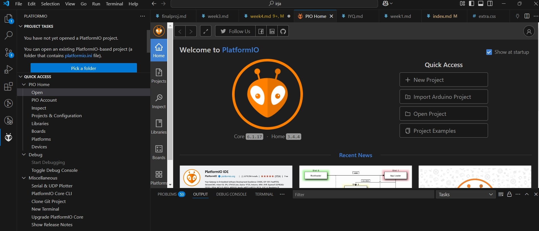Select Clone Git Project tree item
The height and width of the screenshot is (231, 539).
coord(48,201)
